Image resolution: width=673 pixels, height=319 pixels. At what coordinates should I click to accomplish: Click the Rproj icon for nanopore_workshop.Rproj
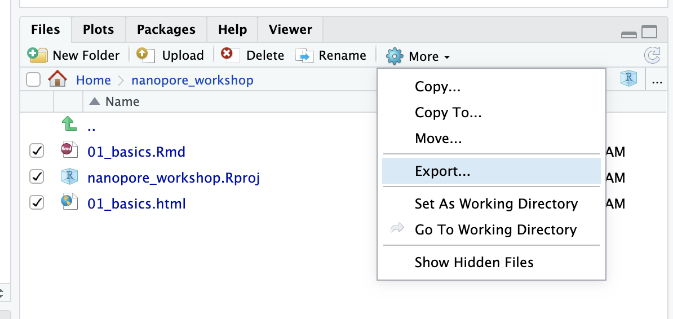coord(69,177)
